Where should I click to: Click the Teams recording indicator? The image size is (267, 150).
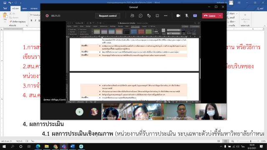[47, 16]
